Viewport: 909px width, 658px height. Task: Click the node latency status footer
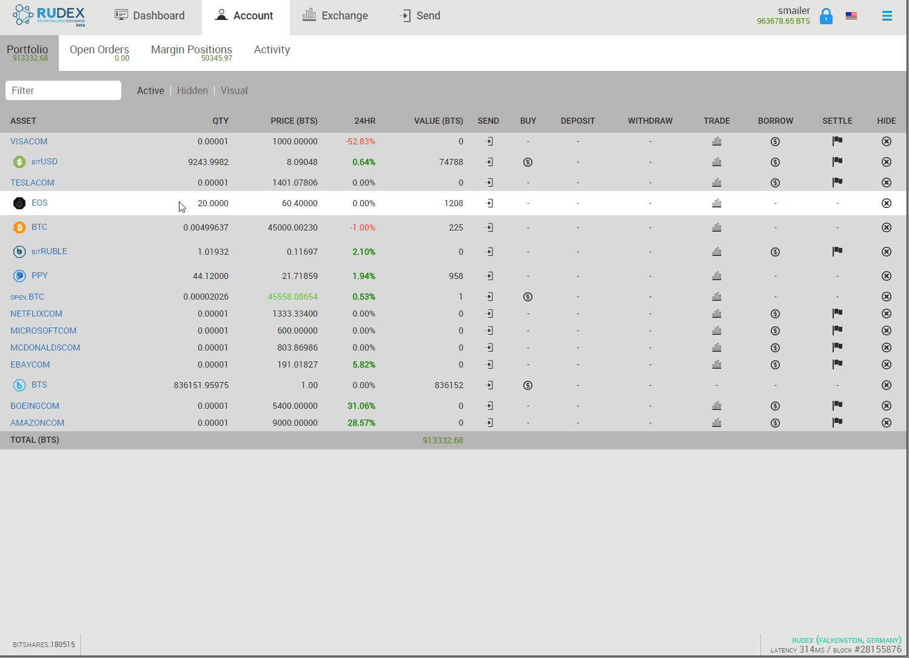click(x=836, y=645)
